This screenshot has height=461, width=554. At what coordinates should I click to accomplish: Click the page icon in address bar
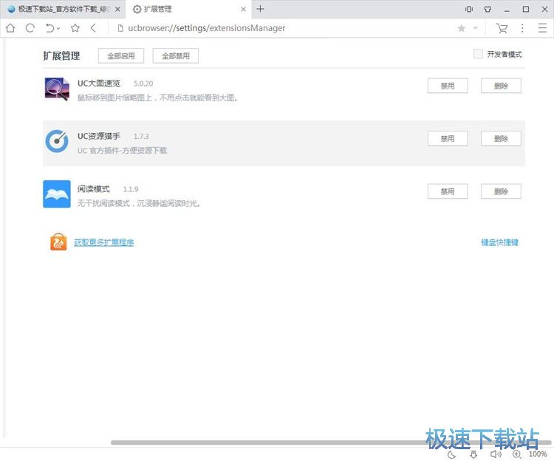(x=120, y=28)
